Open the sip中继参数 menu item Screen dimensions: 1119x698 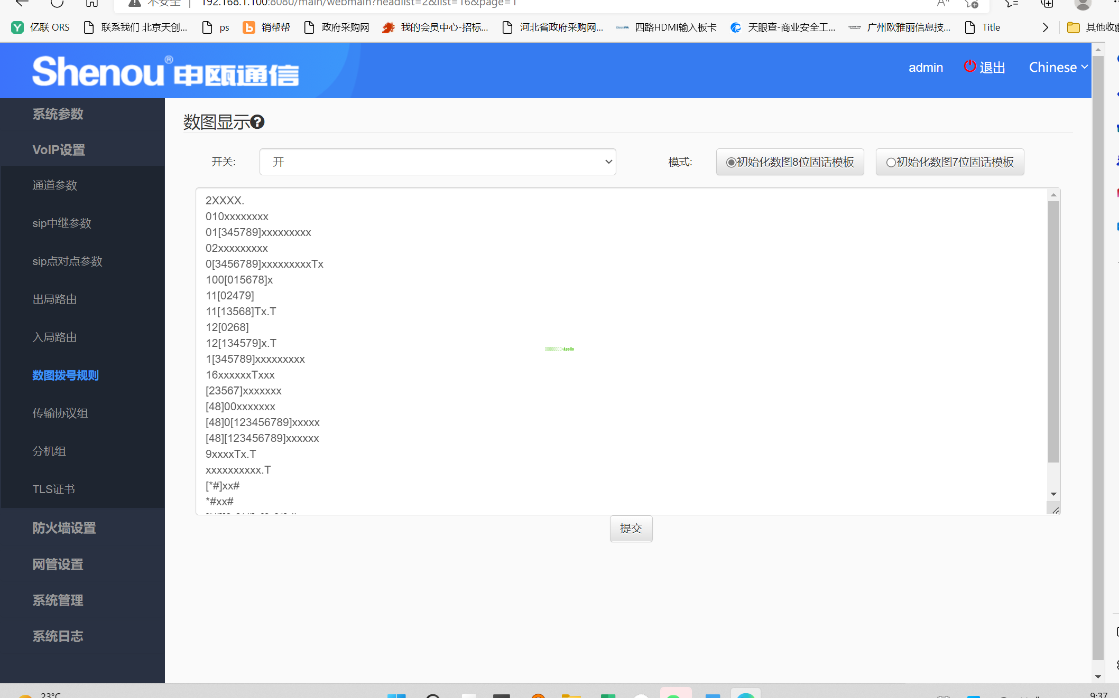point(62,223)
